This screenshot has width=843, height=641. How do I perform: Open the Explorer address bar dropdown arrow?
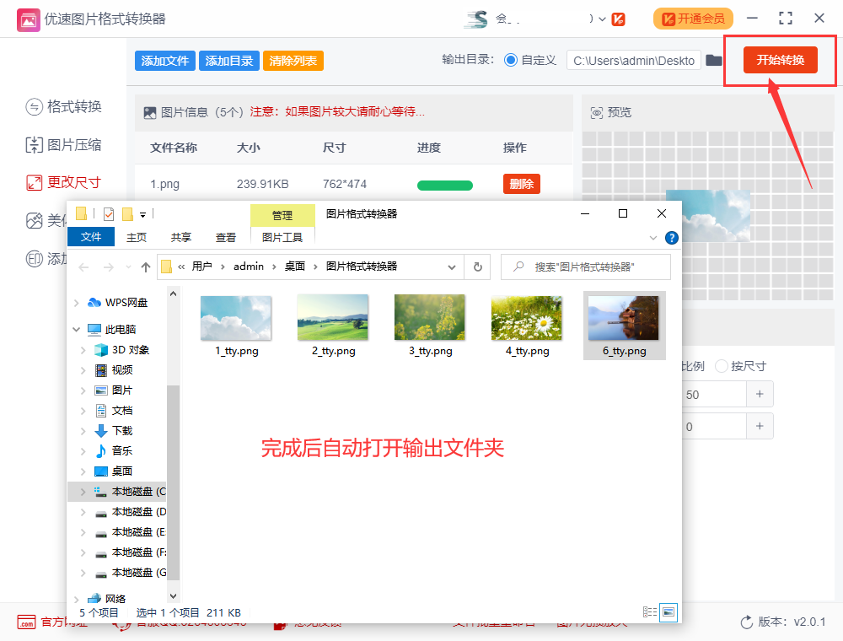[451, 266]
